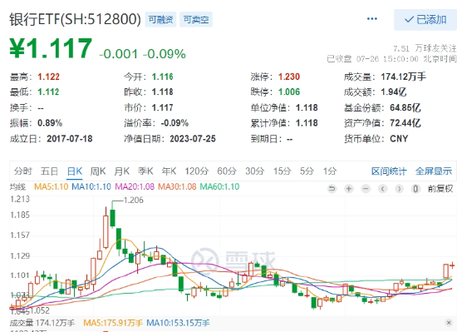Click the 可融资 tag
Viewport: 457px width, 332px height.
pos(160,19)
